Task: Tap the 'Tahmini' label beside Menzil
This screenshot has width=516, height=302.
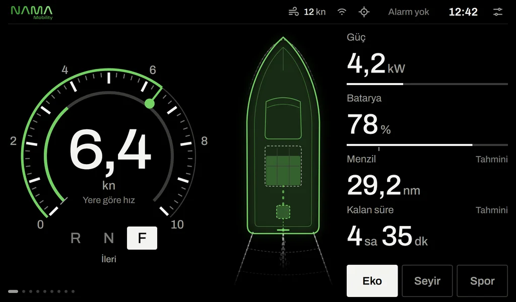Action: (492, 160)
